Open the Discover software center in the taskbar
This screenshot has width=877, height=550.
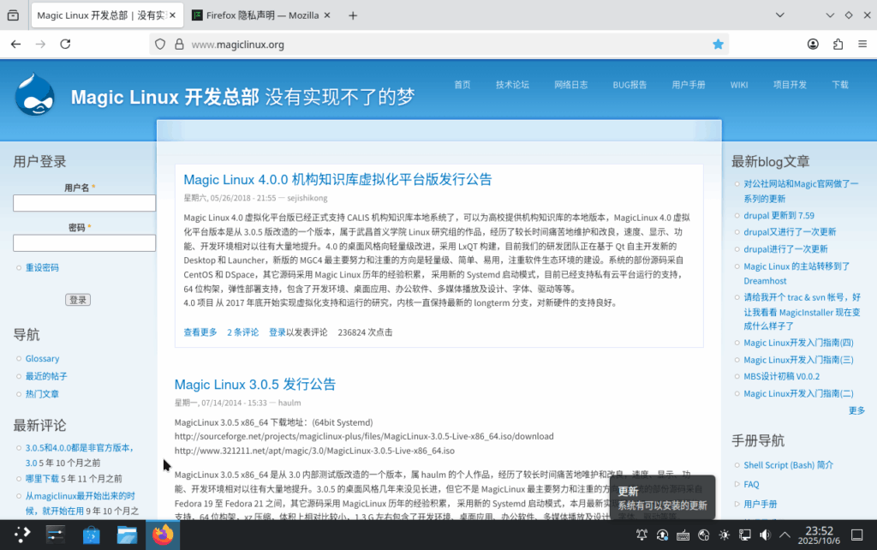[92, 535]
